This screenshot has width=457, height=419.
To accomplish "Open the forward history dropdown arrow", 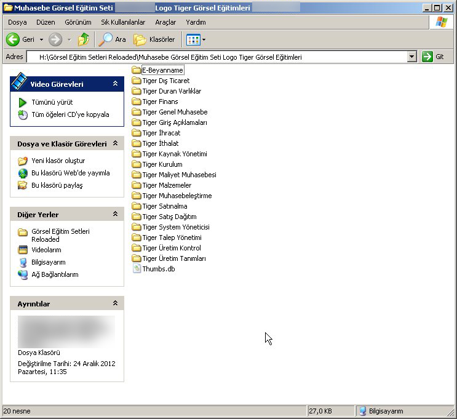I will pyautogui.click(x=69, y=39).
